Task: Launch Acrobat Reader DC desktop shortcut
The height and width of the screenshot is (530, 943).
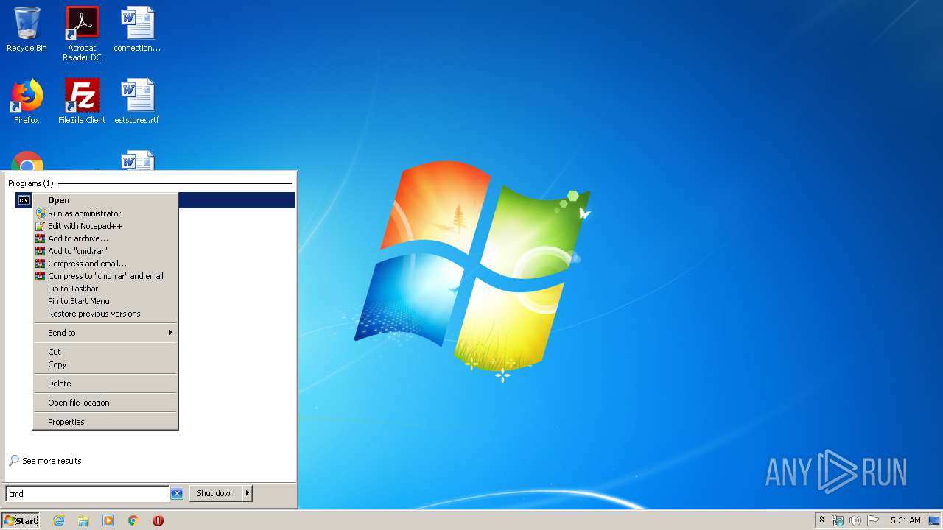Action: coord(82,34)
